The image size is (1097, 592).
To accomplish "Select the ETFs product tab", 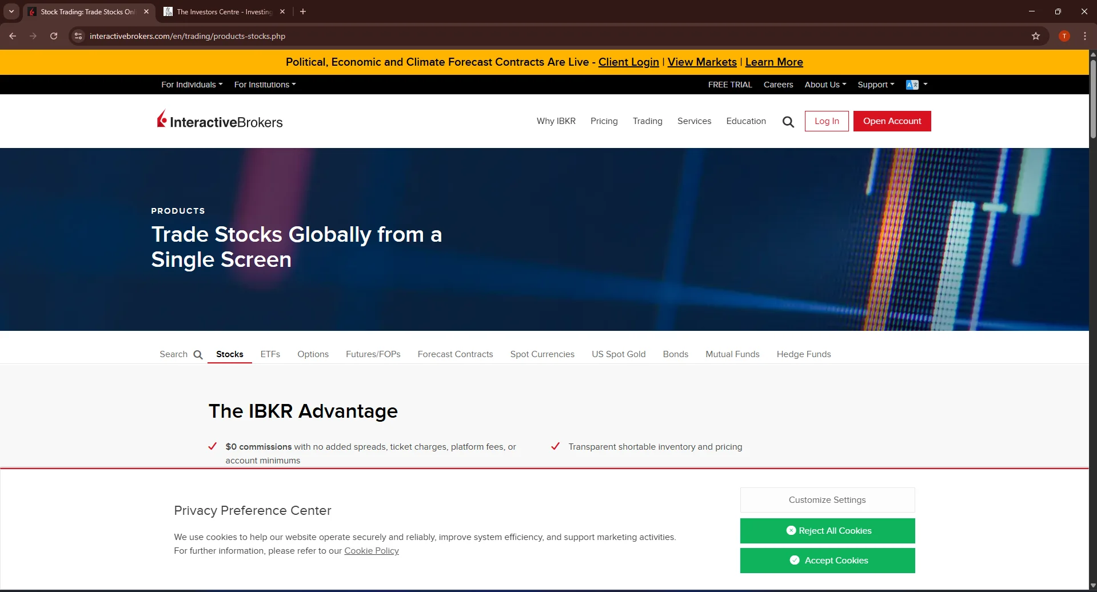I will click(270, 354).
